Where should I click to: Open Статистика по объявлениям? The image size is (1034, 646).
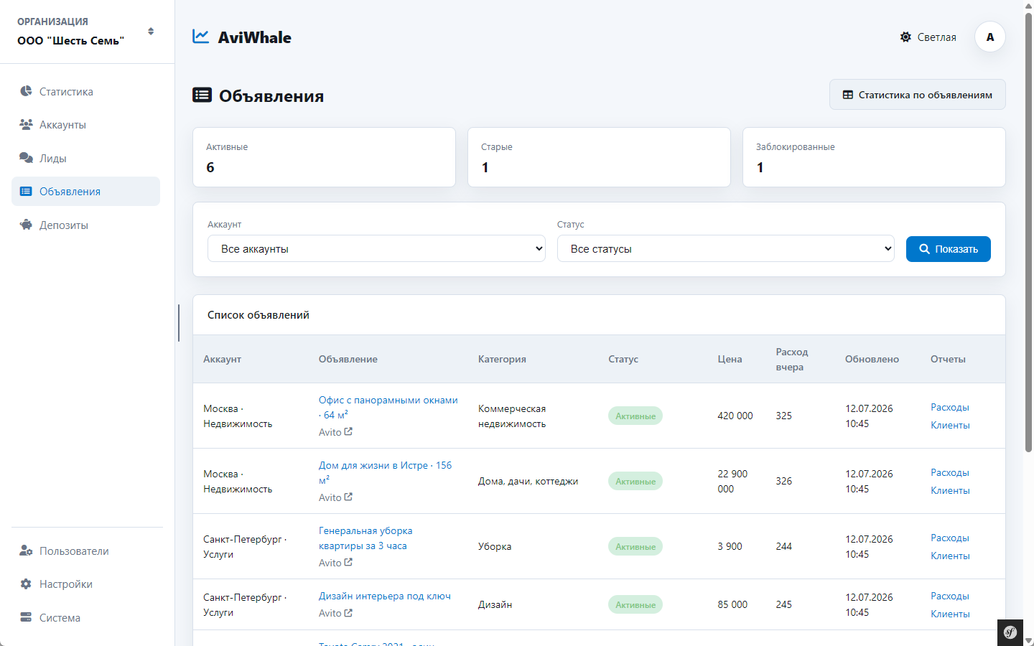click(x=918, y=95)
